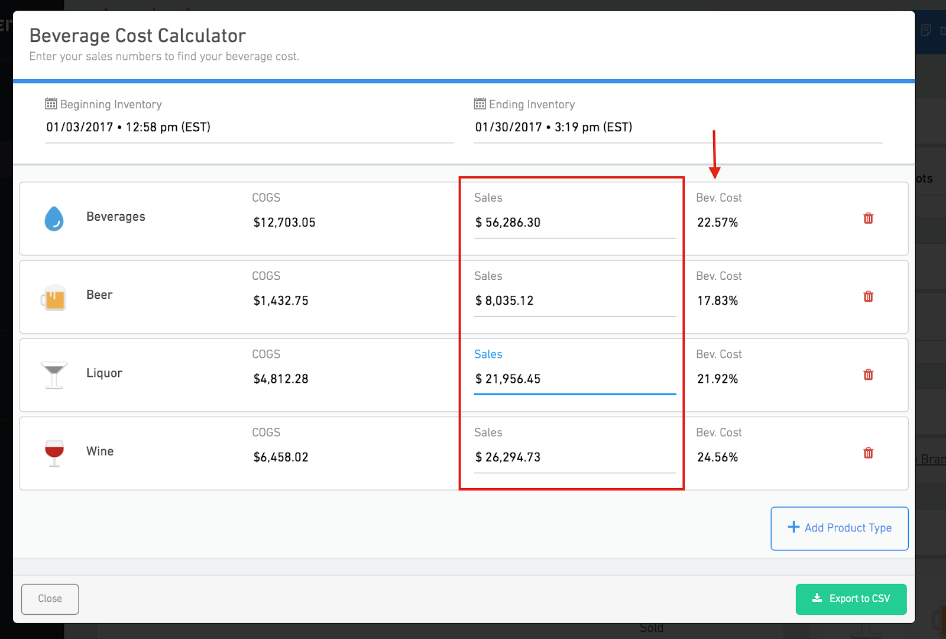The image size is (946, 639).
Task: Click the beer mug icon
Action: pyautogui.click(x=54, y=297)
